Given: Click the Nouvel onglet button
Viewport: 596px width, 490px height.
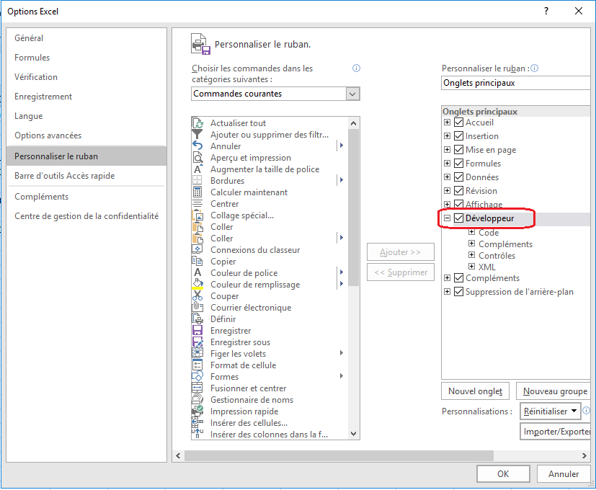Looking at the screenshot, I should coord(475,391).
